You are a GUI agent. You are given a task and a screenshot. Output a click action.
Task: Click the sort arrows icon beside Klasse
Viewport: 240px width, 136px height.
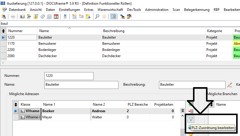(16, 105)
